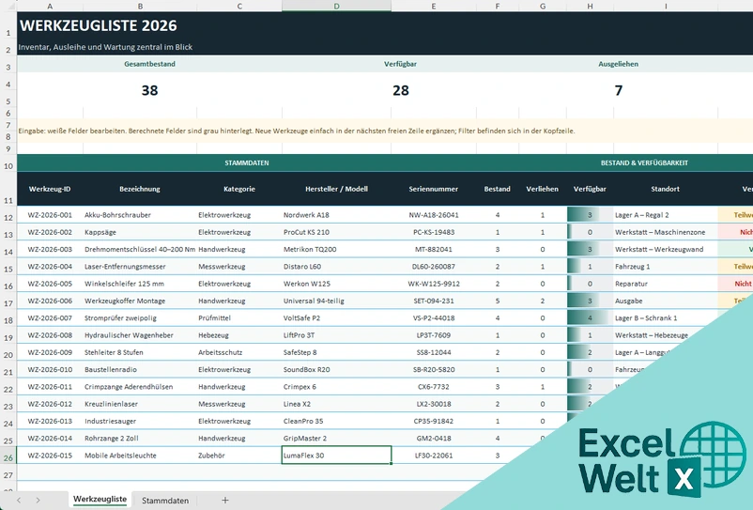Click the Standort header cell

pos(665,189)
